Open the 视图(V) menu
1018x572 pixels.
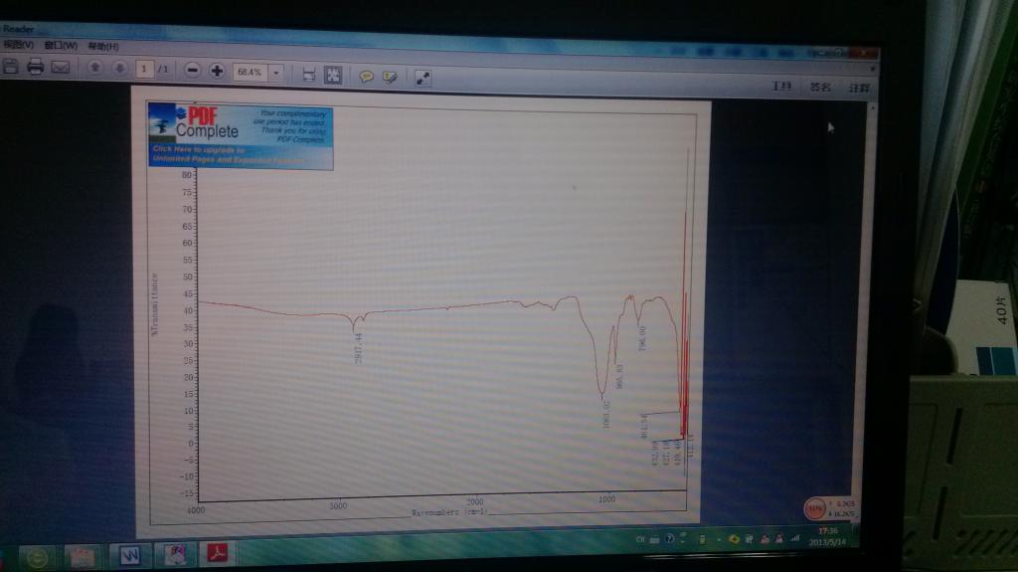pos(18,44)
